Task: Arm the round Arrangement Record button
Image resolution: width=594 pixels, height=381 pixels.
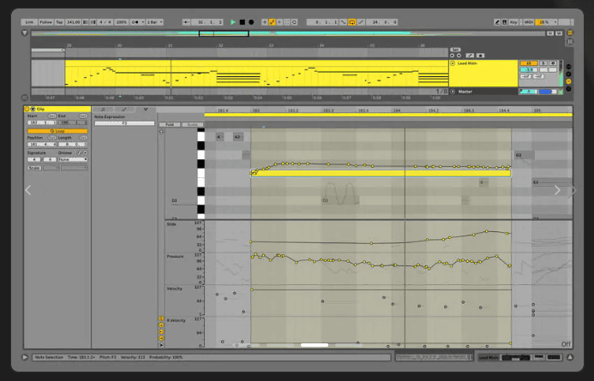Action: pos(251,22)
